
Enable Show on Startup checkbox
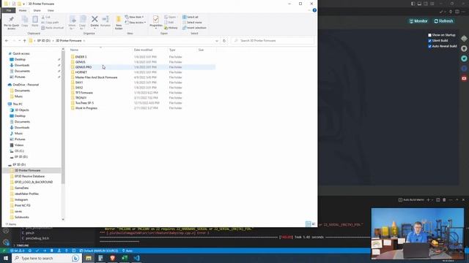point(430,35)
